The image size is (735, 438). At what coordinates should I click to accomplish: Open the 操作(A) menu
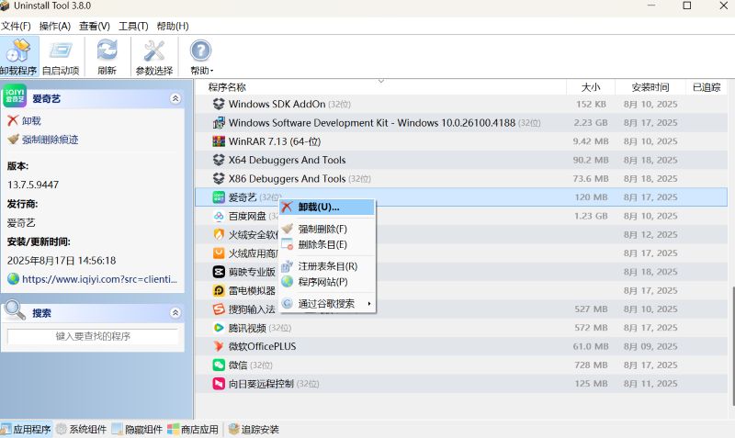coord(55,27)
